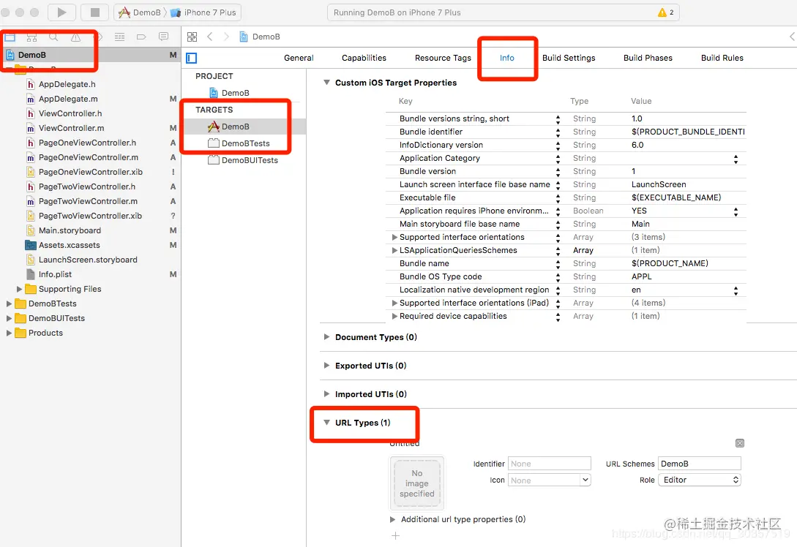Open LaunchScreen.storyboard file

[88, 260]
